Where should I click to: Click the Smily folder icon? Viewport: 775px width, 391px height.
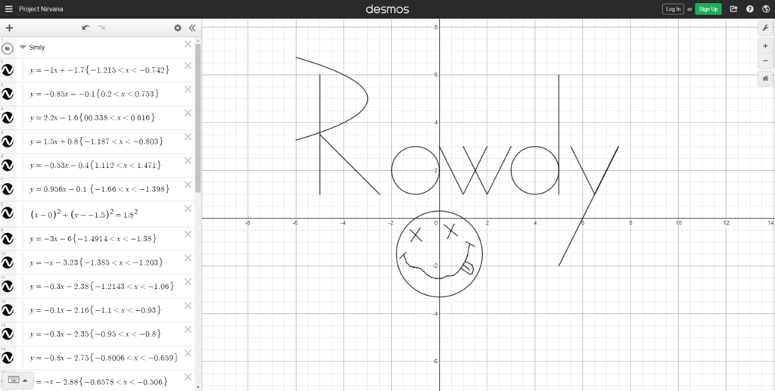(8, 48)
